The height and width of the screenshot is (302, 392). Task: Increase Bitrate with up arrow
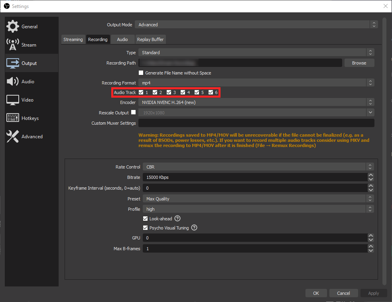click(x=371, y=175)
